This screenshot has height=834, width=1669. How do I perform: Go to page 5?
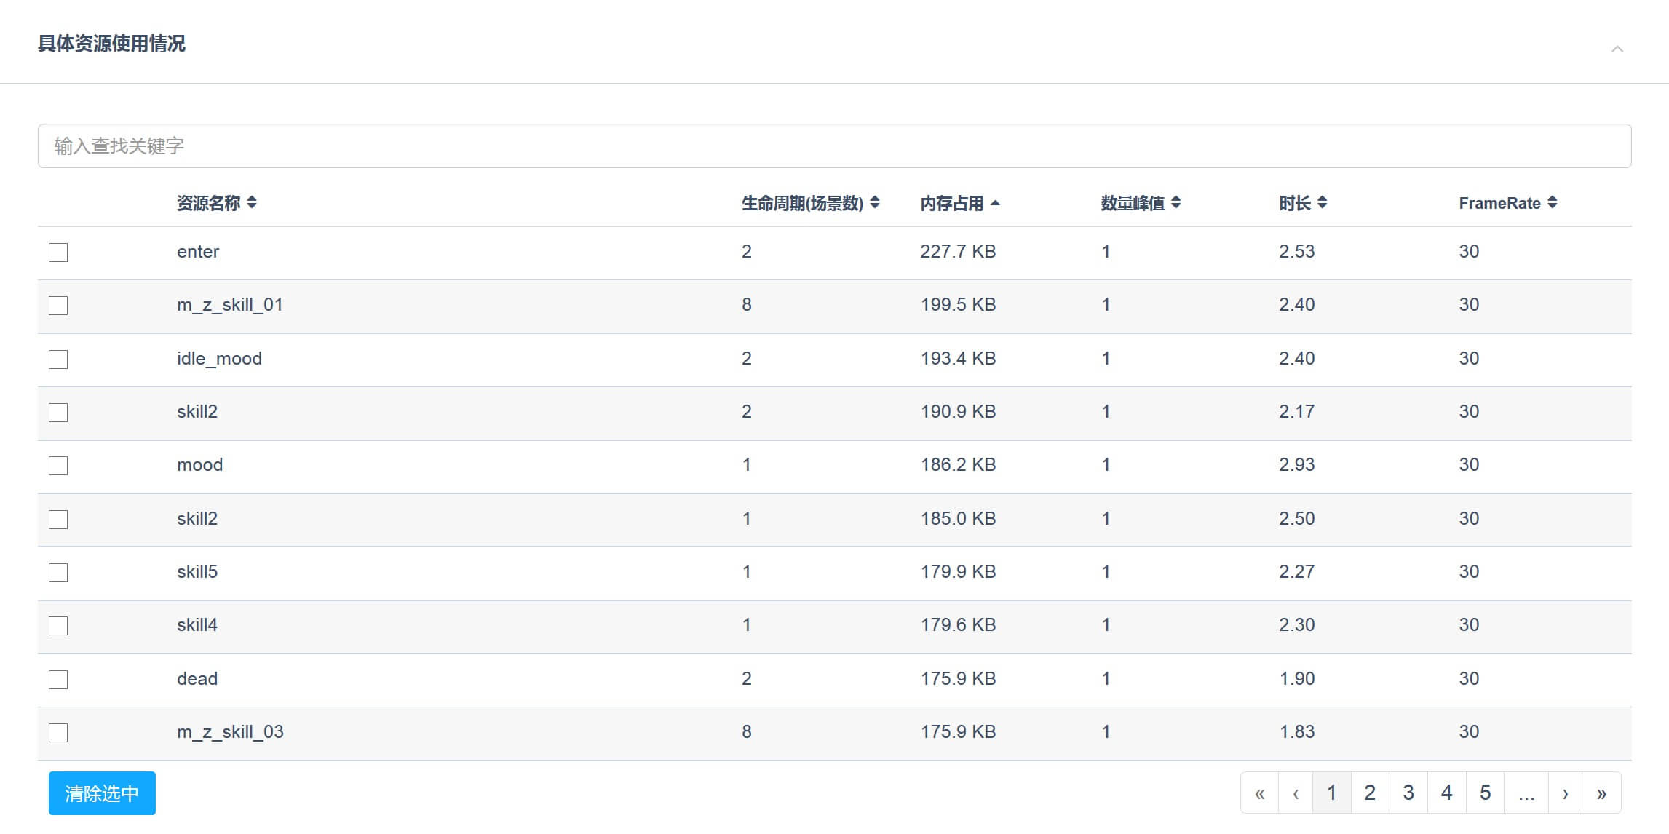pyautogui.click(x=1486, y=793)
